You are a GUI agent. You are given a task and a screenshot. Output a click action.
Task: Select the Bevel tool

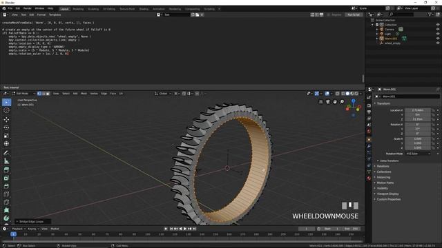click(6, 186)
